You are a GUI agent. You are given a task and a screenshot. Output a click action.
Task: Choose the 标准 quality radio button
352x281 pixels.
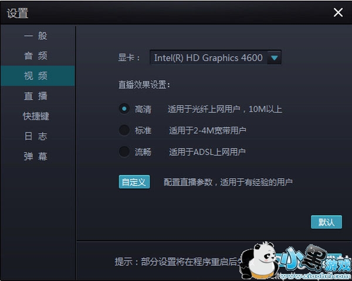coord(124,130)
